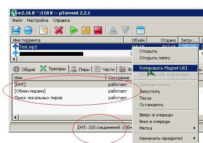This screenshot has height=143, width=203.
Task: Select the [DHT] tracker row
Action: click(x=72, y=84)
